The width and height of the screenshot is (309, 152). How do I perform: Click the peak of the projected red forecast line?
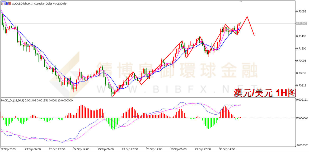coord(247,17)
